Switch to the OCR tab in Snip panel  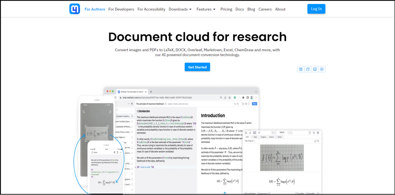(247, 137)
